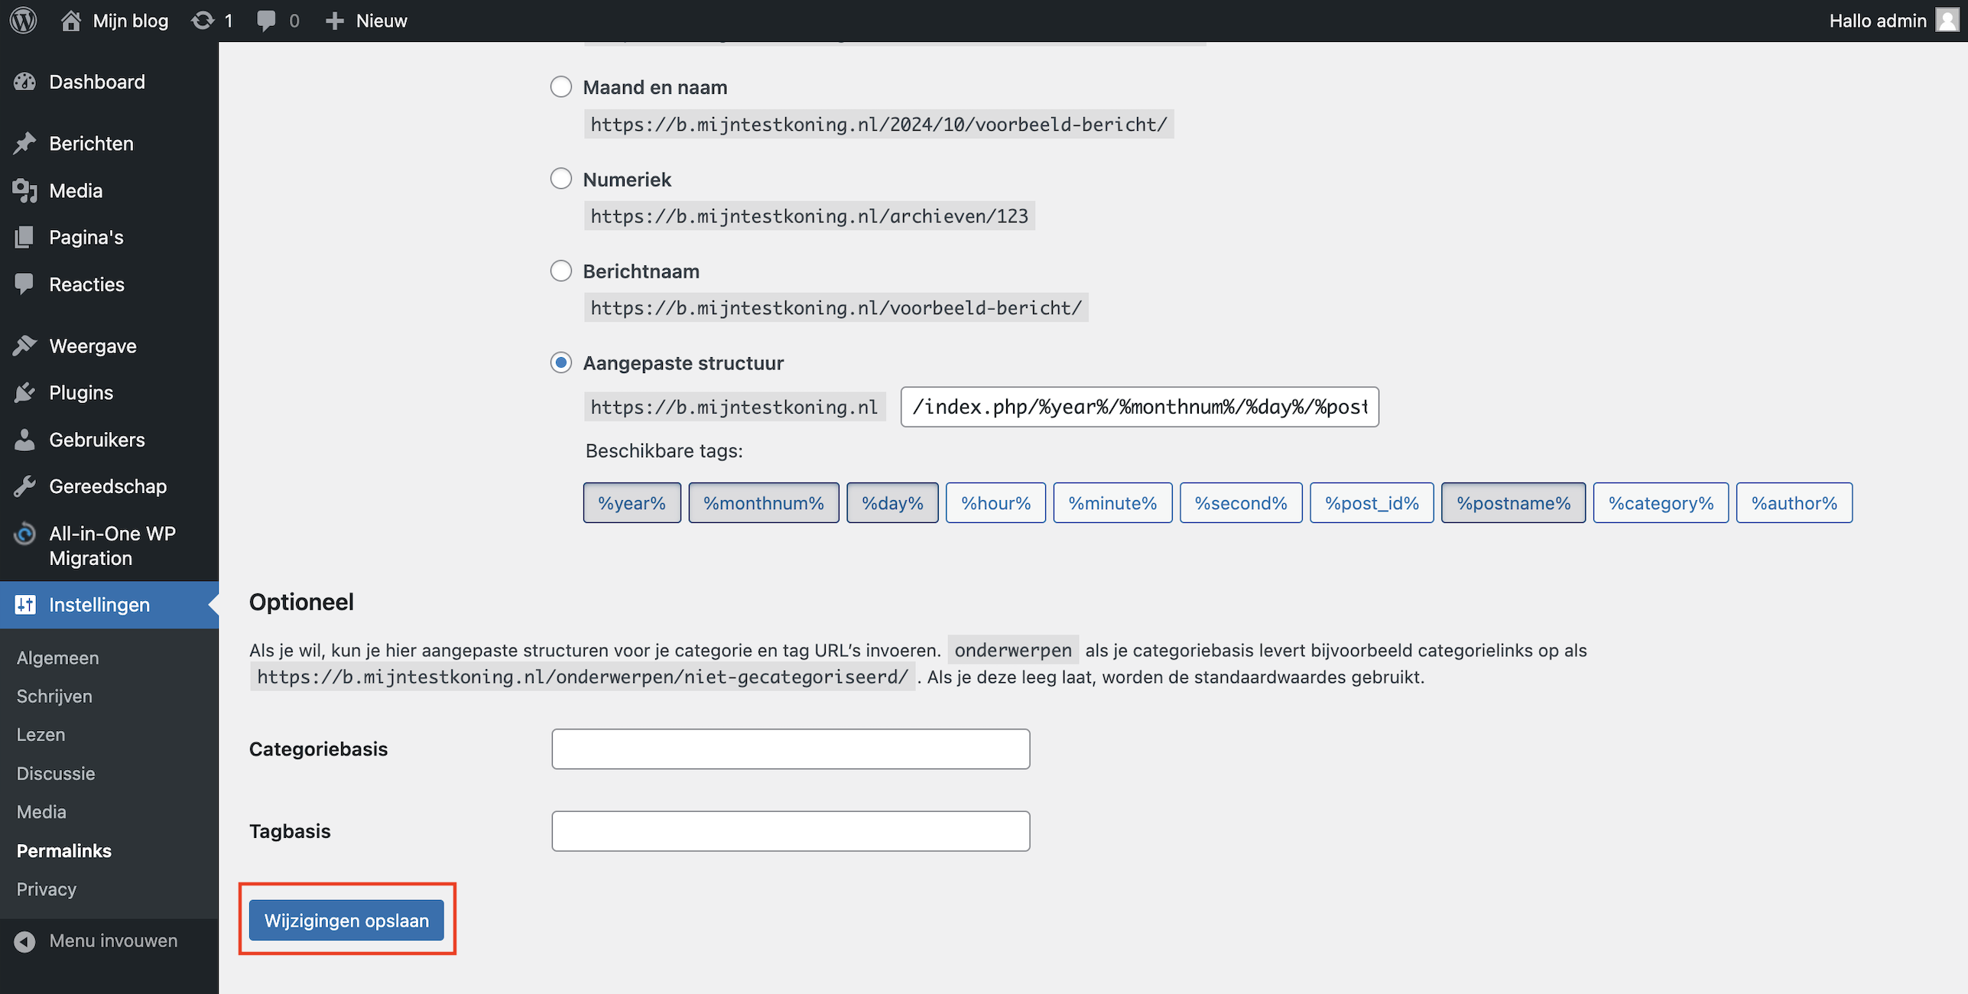Click All-in-One WP Migration icon
This screenshot has width=1968, height=994.
[25, 534]
